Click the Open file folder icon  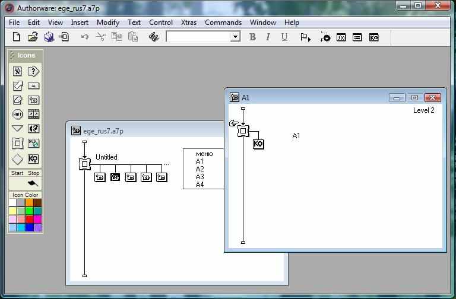pyautogui.click(x=33, y=37)
